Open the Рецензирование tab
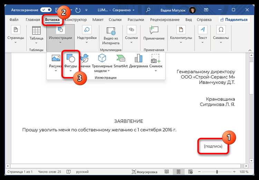Viewport: 259px width, 180px height. pyautogui.click(x=165, y=20)
